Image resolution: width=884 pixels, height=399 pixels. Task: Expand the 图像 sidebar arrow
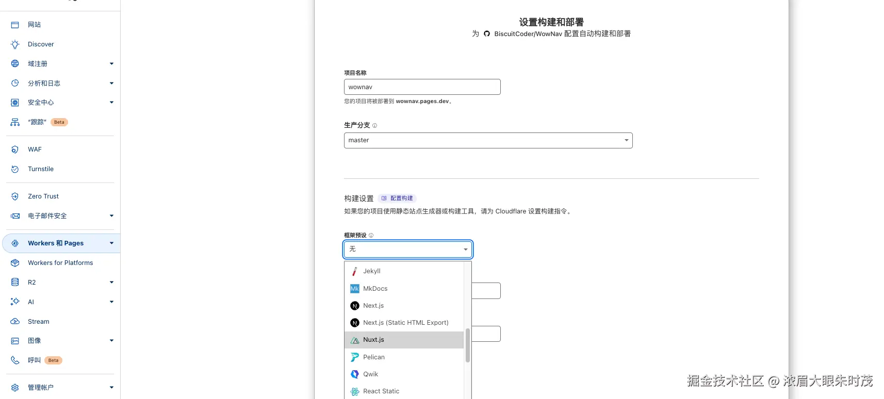tap(111, 341)
